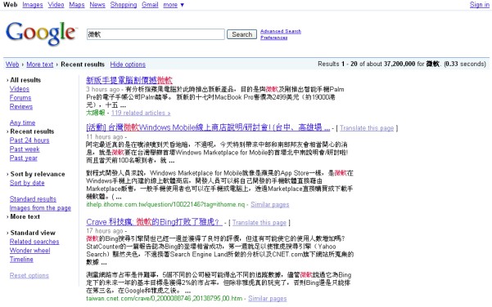The height and width of the screenshot is (307, 492).
Task: Click the 'Recent results' sidebar label
Action: (32, 131)
